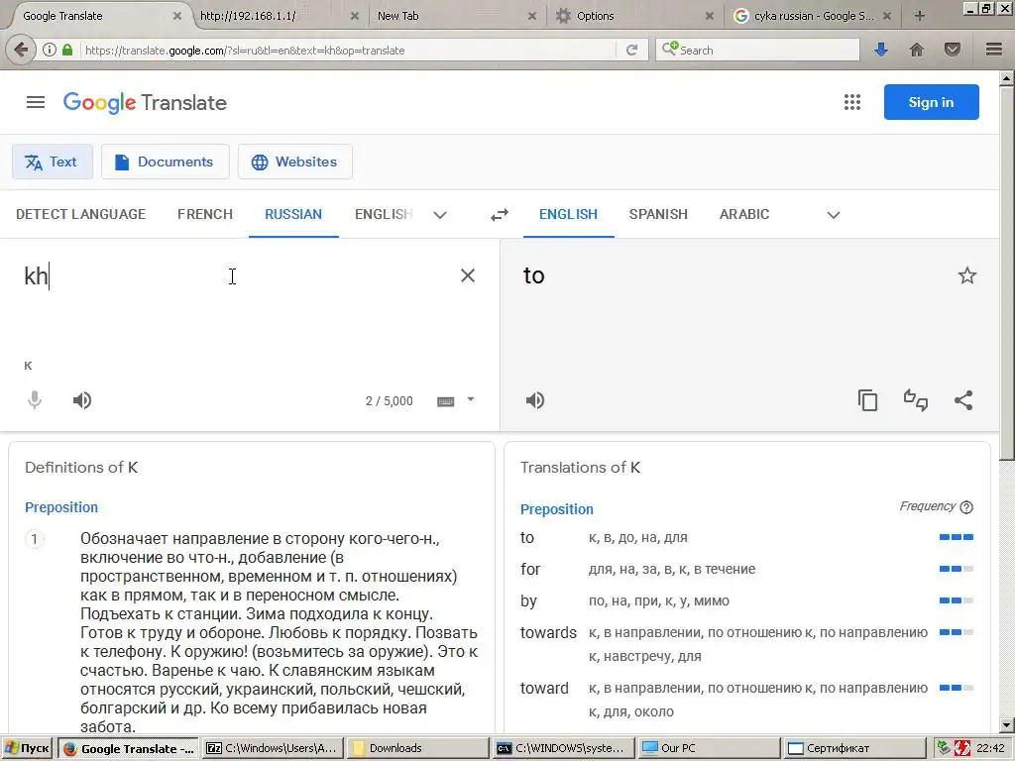Go back with the browser back arrow

coord(21,50)
